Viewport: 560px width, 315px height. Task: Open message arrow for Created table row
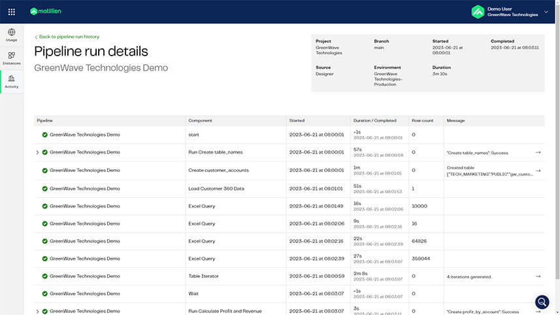pyautogui.click(x=538, y=171)
